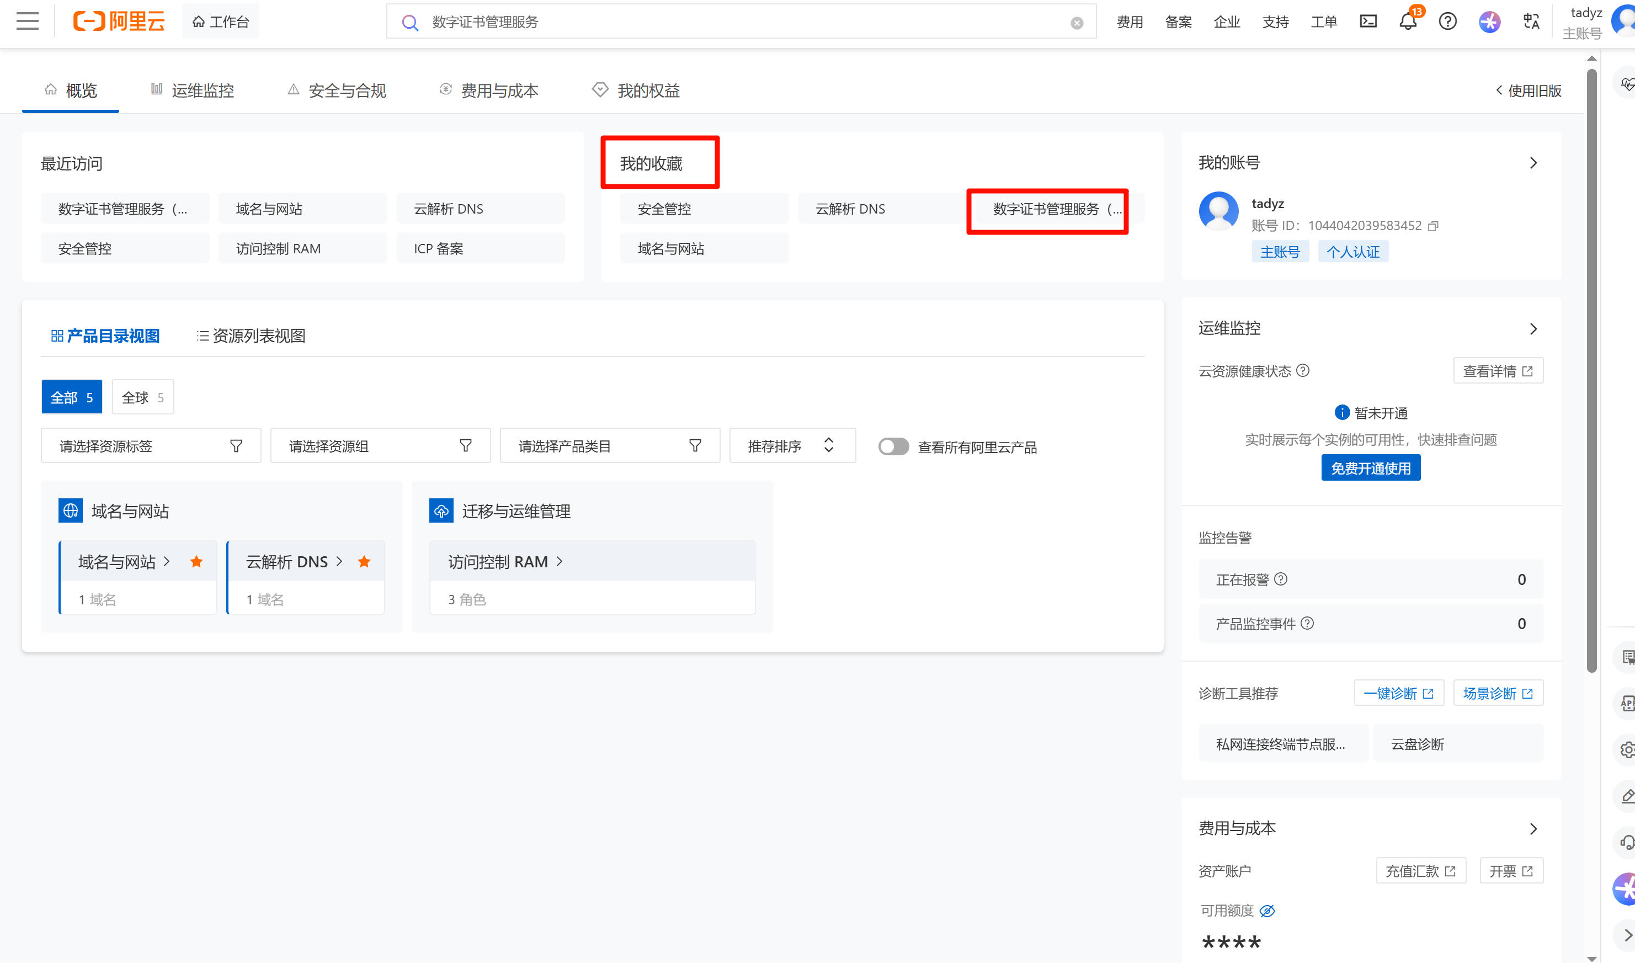Open notifications bell with 13 alerts
Image resolution: width=1635 pixels, height=963 pixels.
1409,22
